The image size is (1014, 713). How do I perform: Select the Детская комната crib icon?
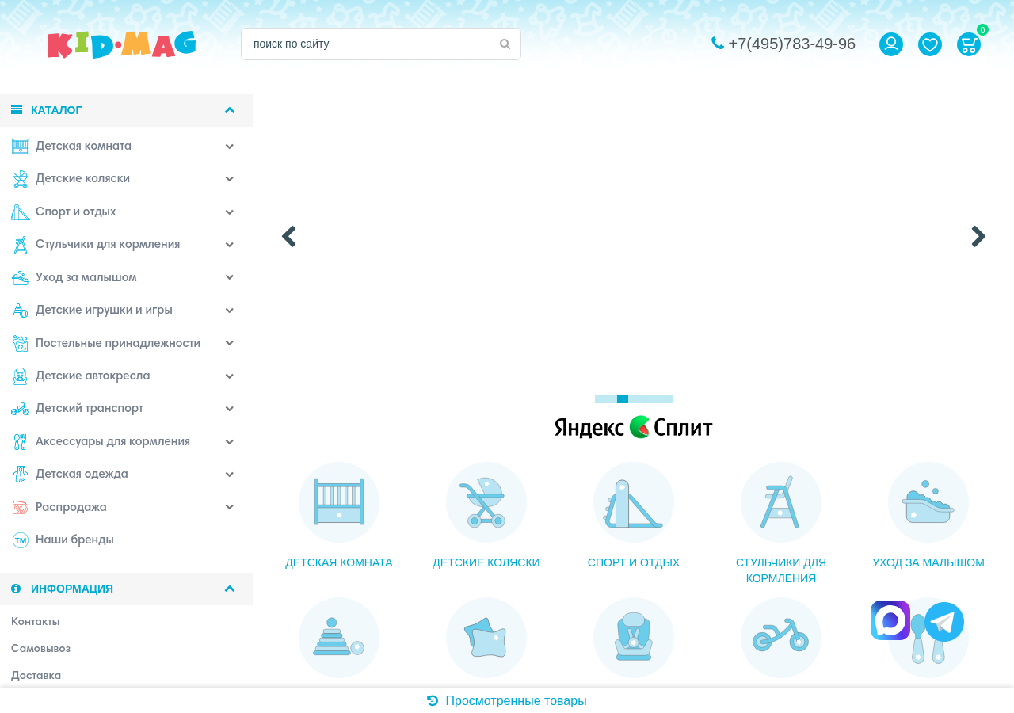click(339, 502)
